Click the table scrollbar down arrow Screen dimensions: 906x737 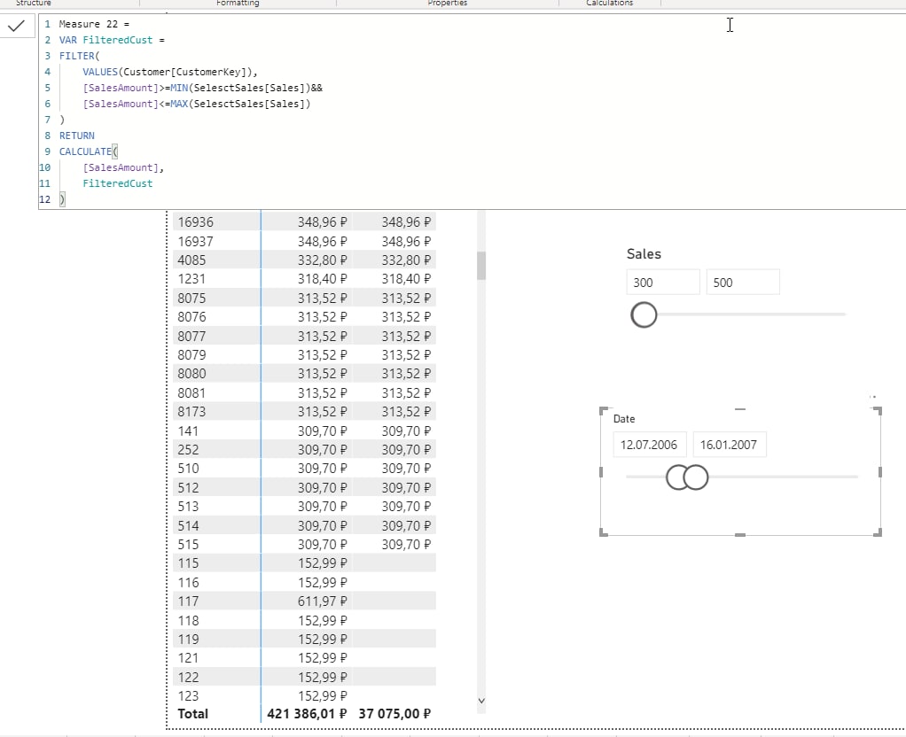pyautogui.click(x=481, y=701)
